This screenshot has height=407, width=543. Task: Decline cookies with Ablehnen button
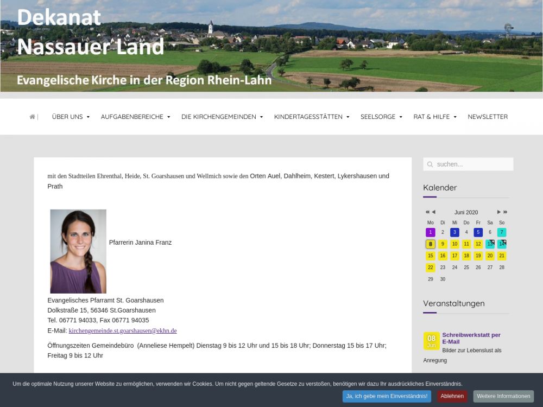point(452,396)
